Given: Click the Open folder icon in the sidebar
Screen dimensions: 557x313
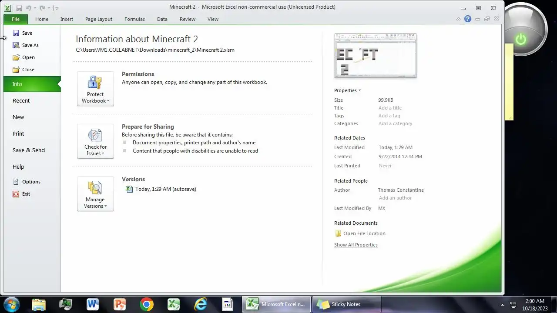Looking at the screenshot, I should (x=16, y=57).
